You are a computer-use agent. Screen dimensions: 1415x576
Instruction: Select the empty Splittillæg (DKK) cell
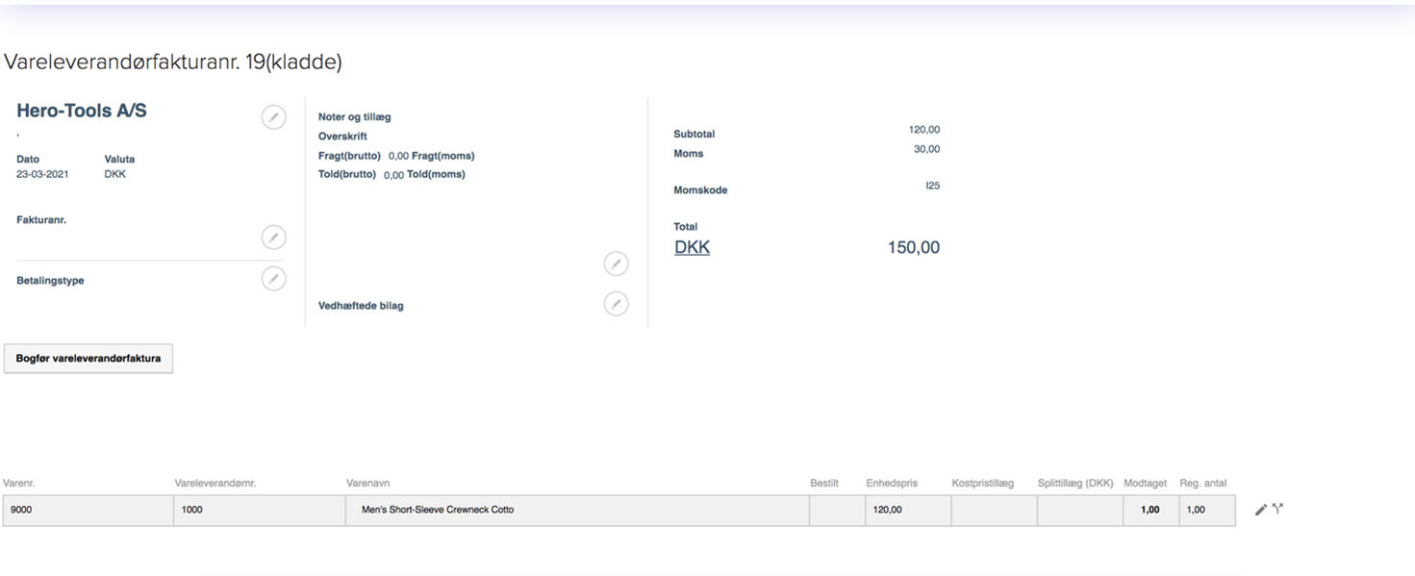[x=1080, y=511]
